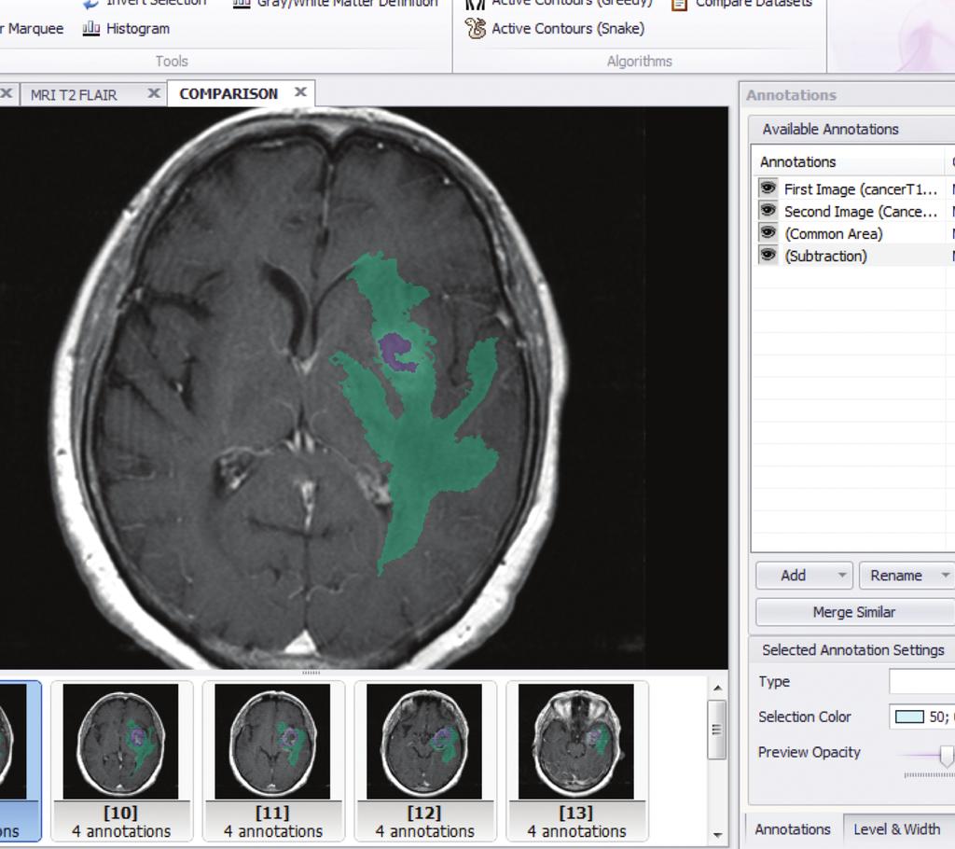Click Merge Similar button

[854, 612]
